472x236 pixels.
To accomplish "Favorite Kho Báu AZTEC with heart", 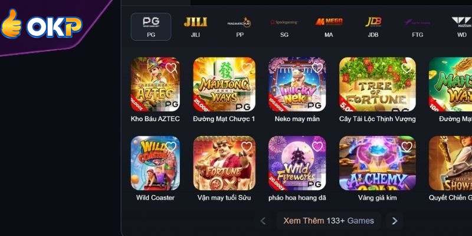I will [171, 67].
